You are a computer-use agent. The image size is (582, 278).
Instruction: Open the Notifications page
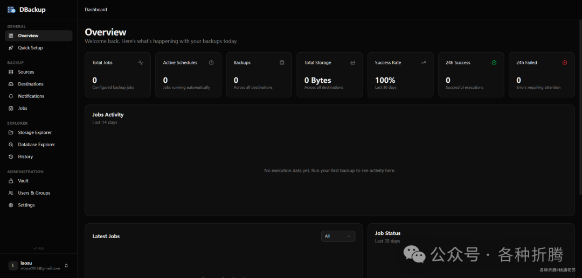[x=39, y=96]
